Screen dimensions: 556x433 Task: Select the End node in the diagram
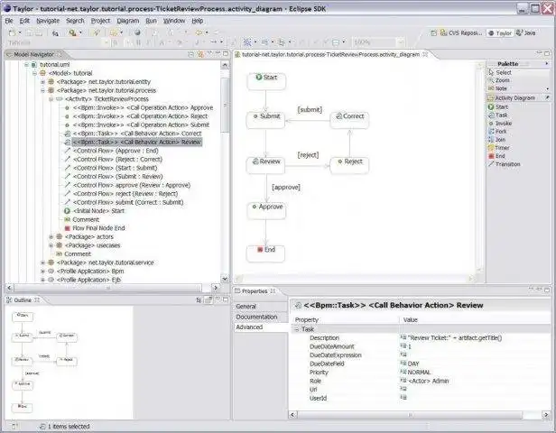point(265,253)
